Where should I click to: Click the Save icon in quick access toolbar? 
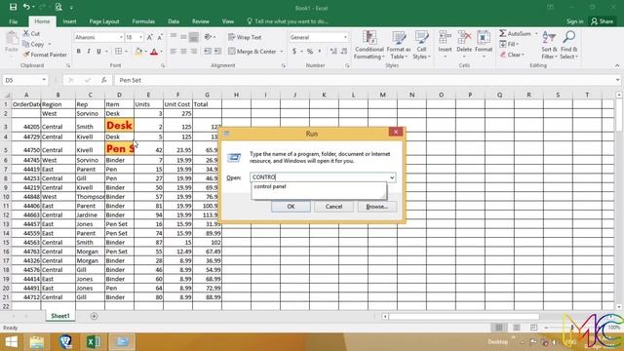(x=13, y=7)
